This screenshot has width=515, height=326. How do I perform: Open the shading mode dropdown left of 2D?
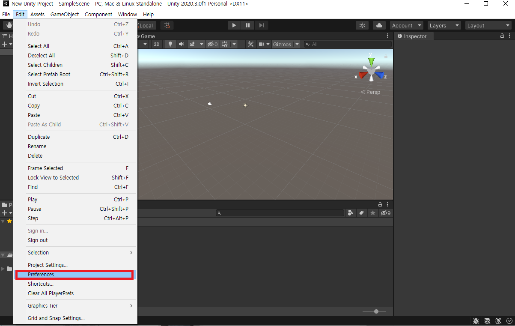[x=145, y=44]
